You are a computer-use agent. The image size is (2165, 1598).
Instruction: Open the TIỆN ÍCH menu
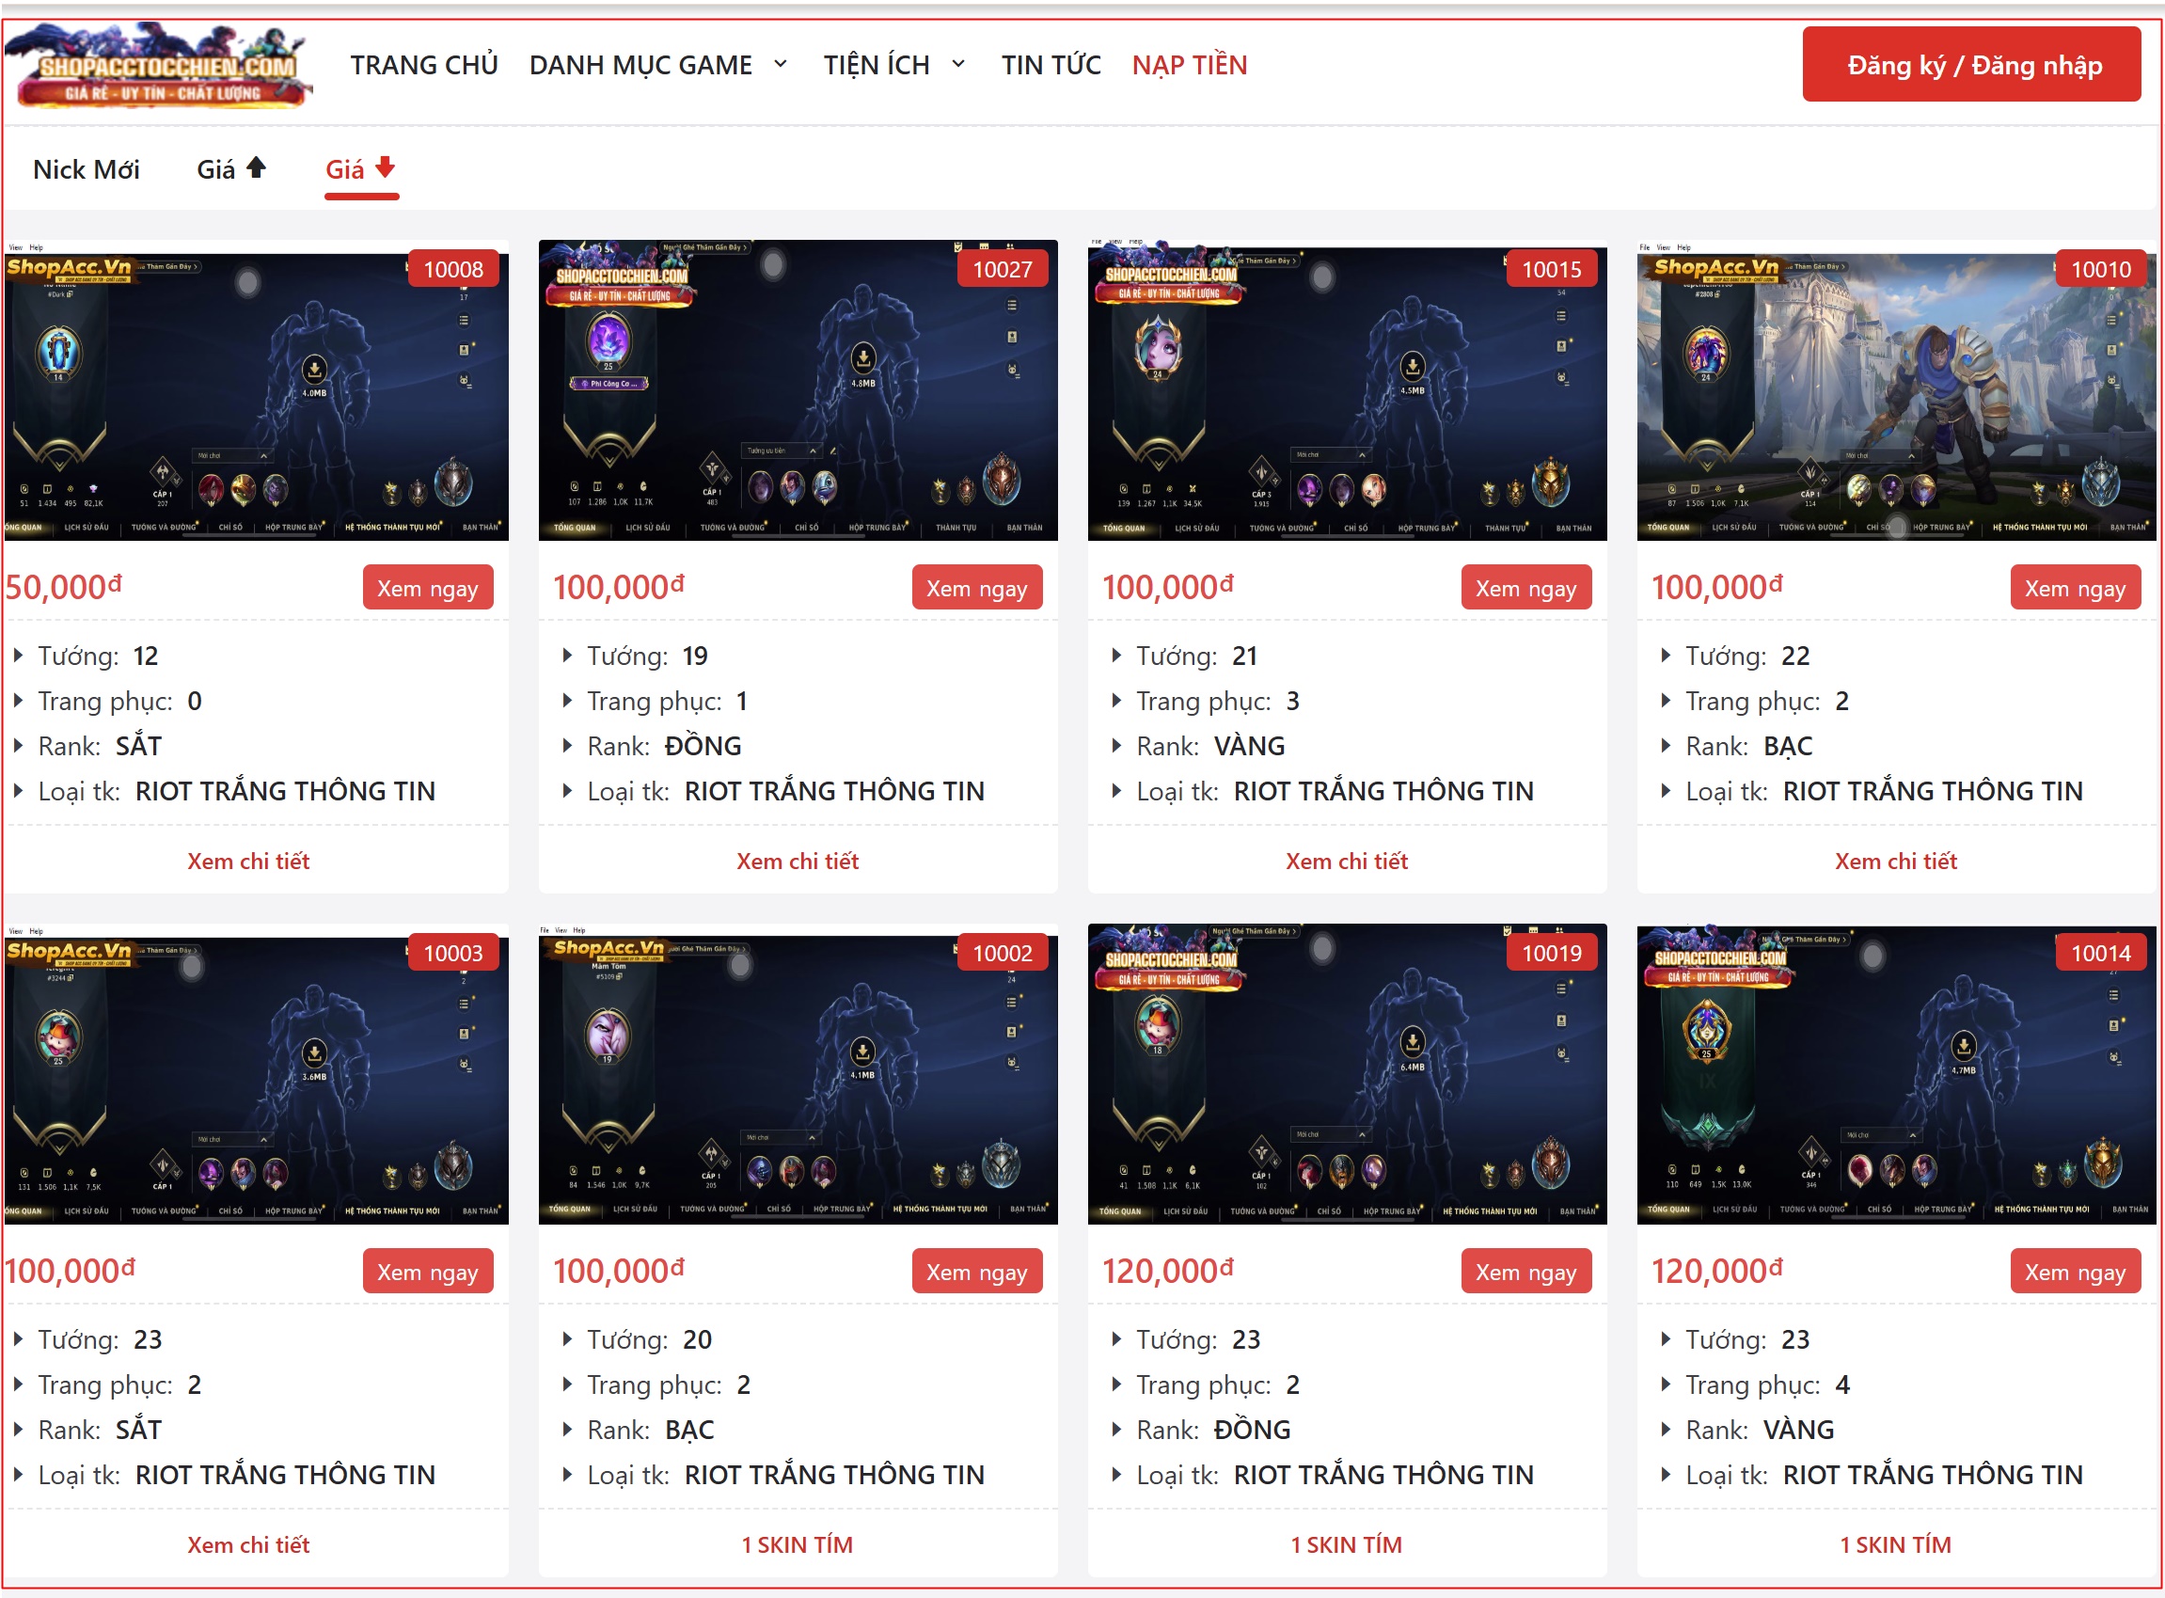(x=877, y=66)
